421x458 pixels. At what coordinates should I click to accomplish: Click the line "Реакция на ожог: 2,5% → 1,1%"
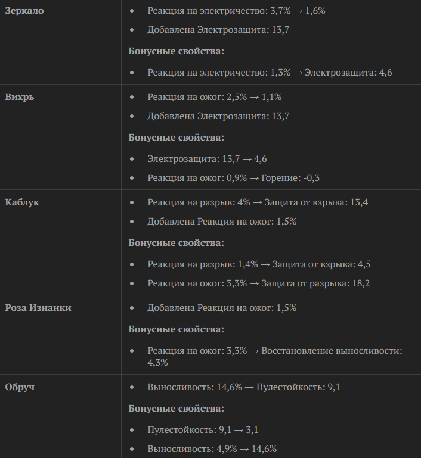tap(215, 97)
